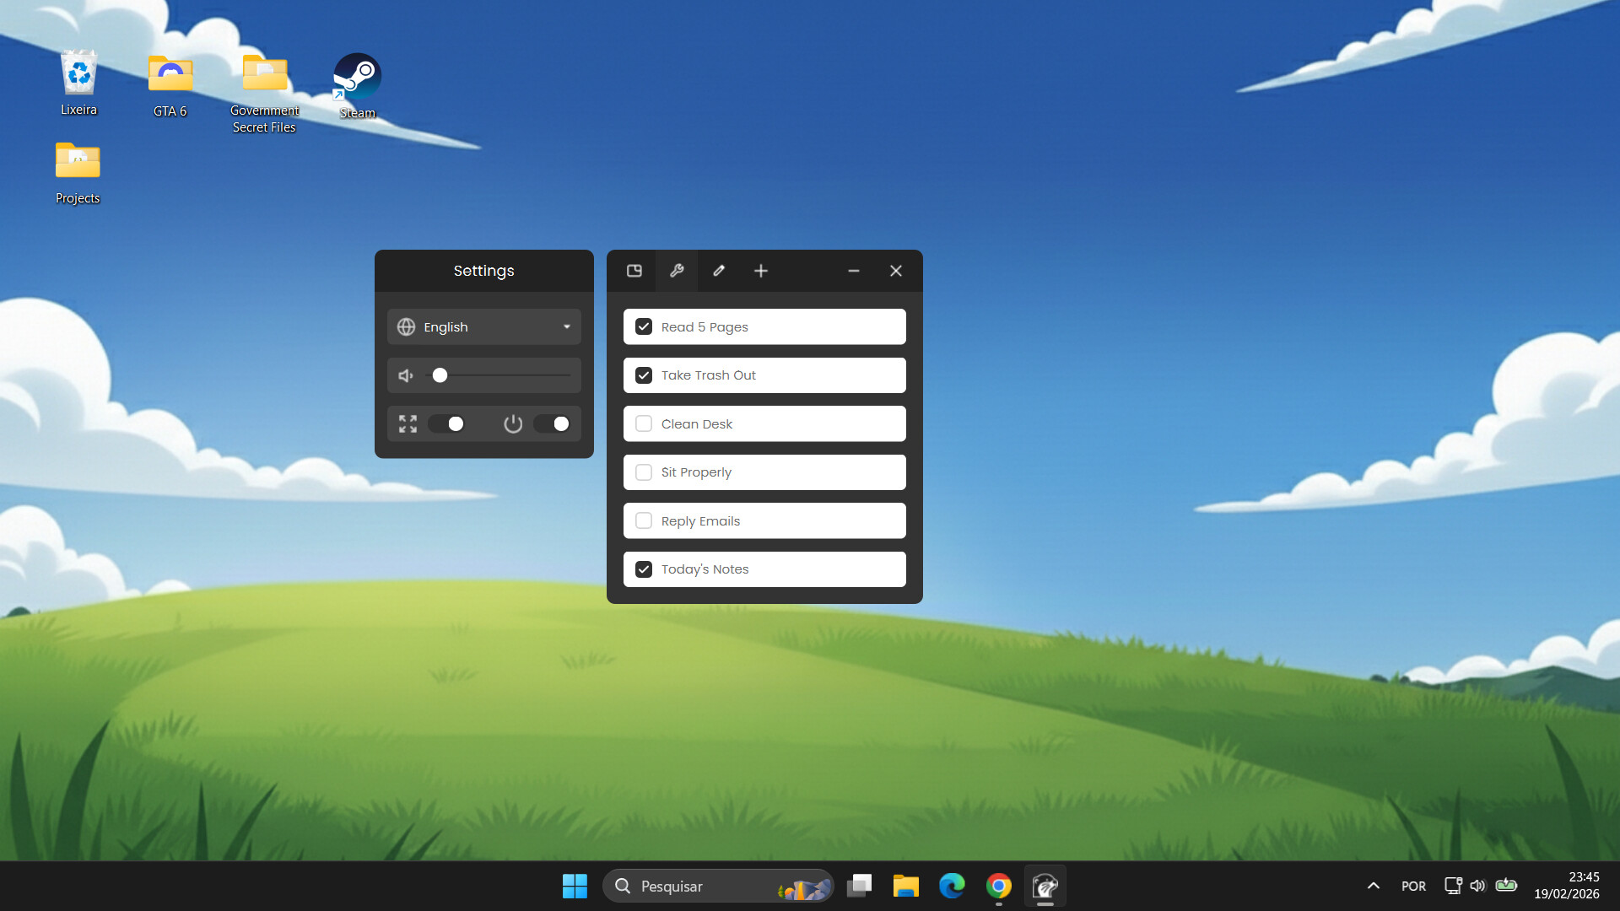Click the power icon in Settings
This screenshot has width=1620, height=911.
(x=514, y=424)
